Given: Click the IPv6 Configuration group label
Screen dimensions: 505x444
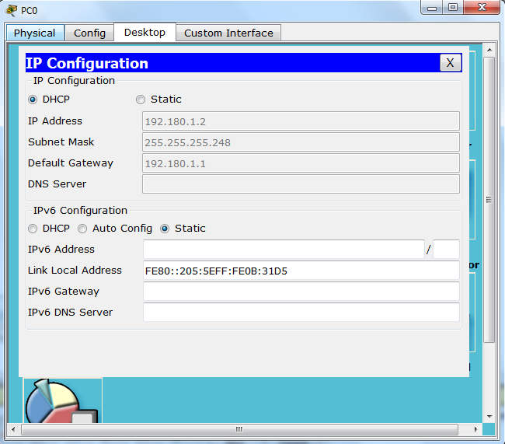Looking at the screenshot, I should tap(80, 211).
